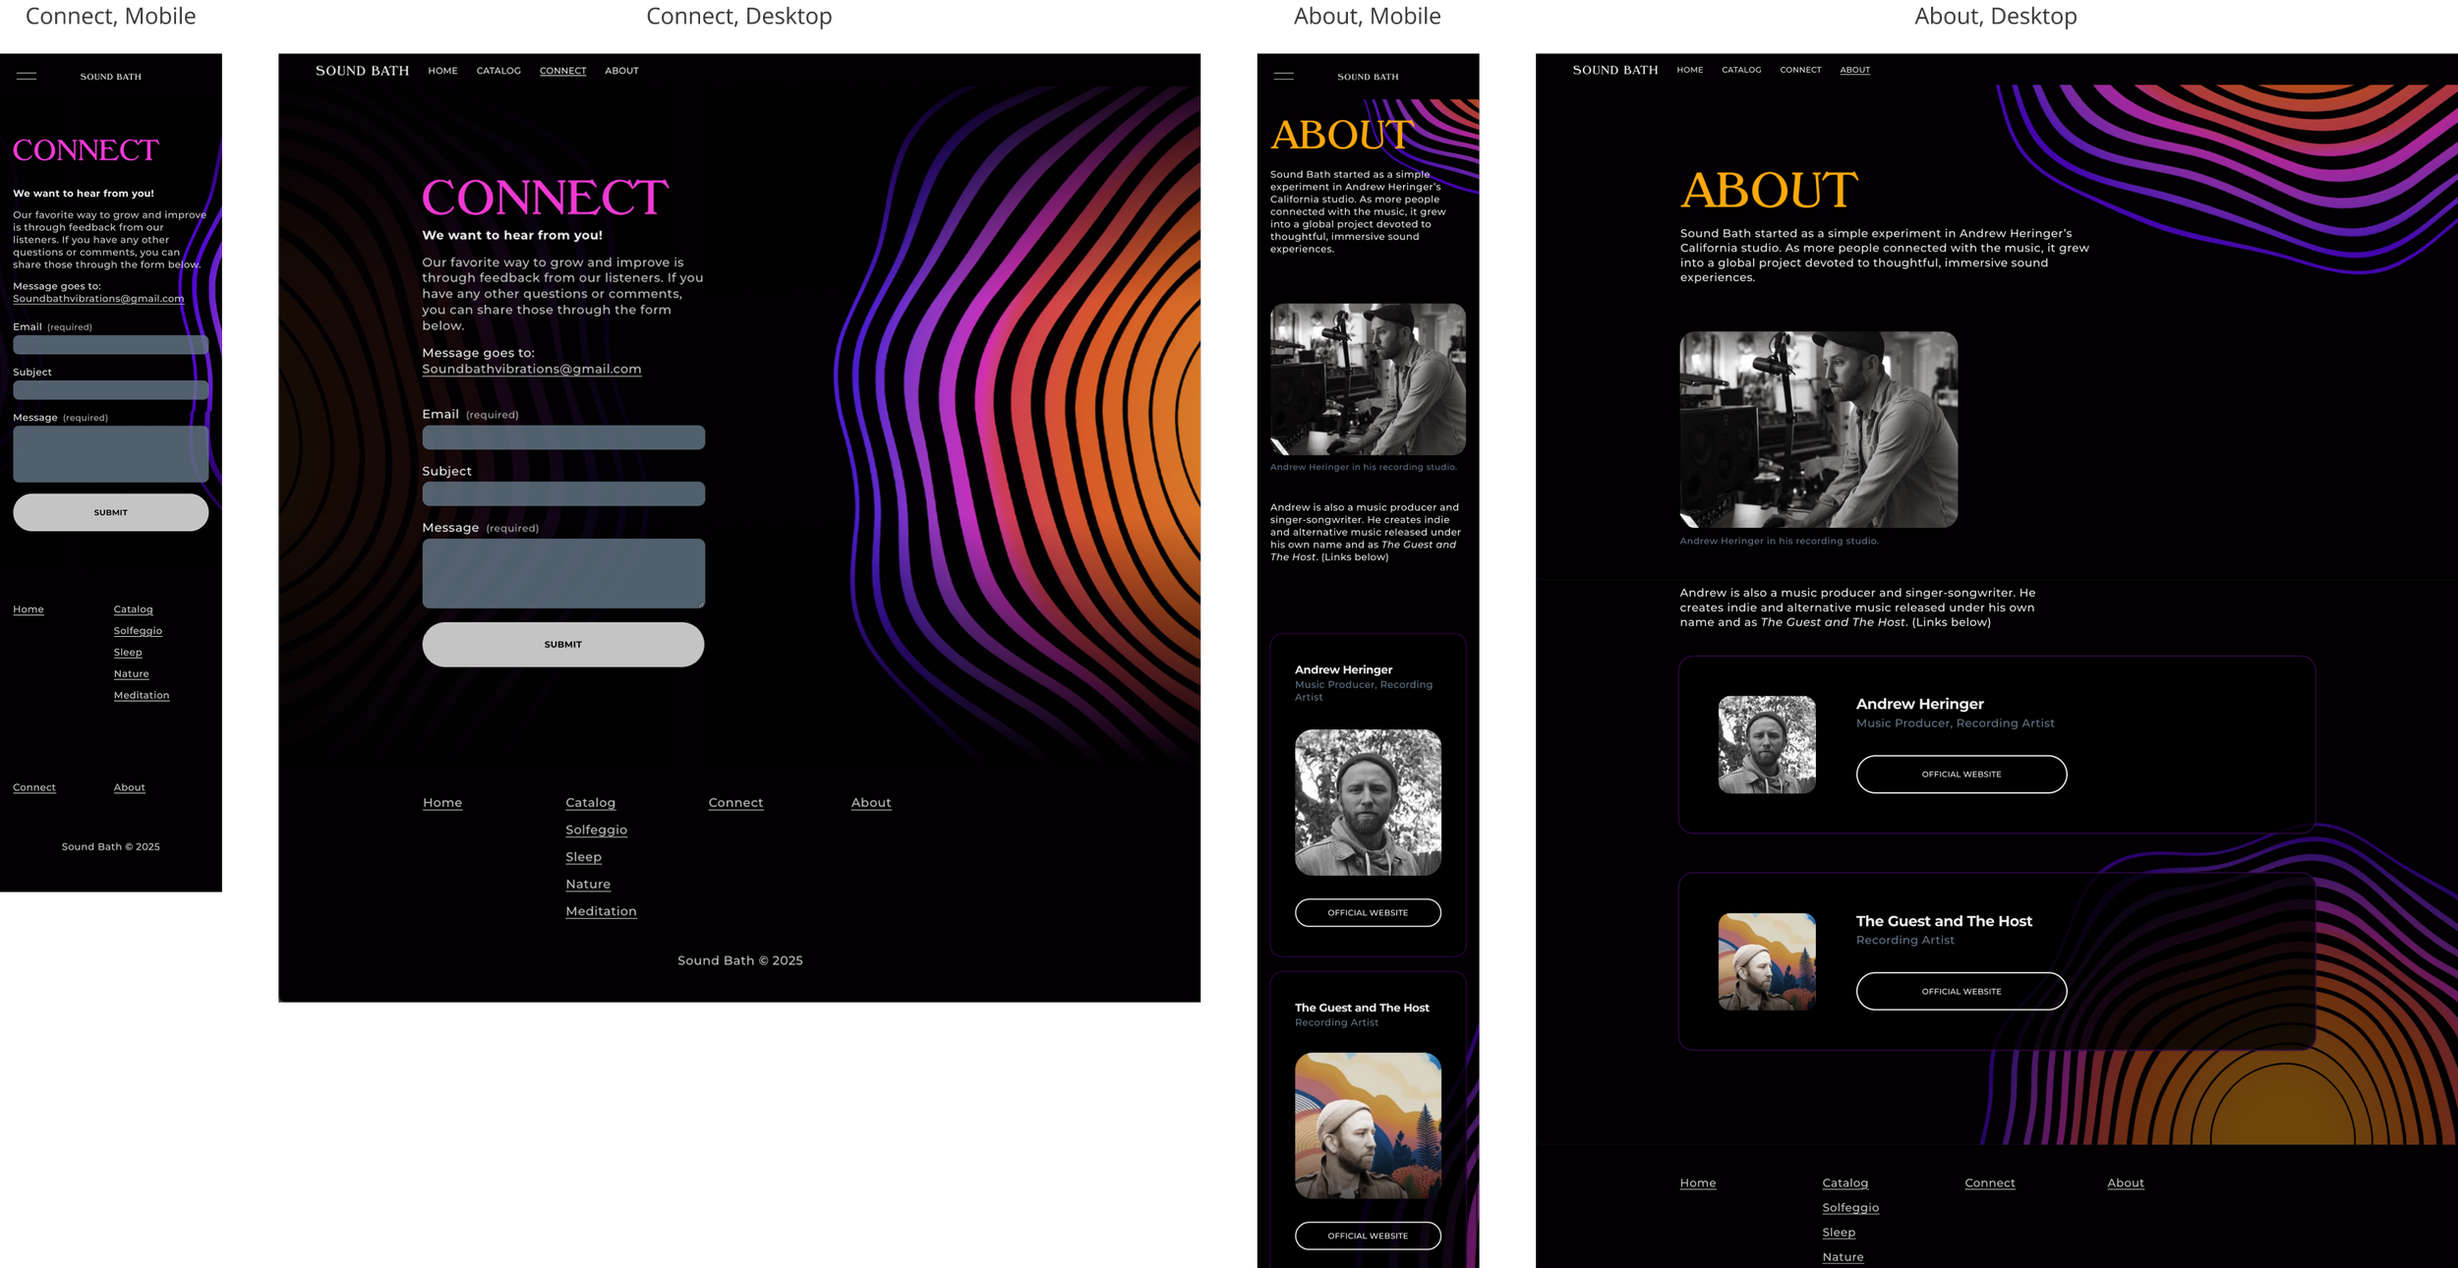Open the About mobile hamburger menu

point(1283,76)
